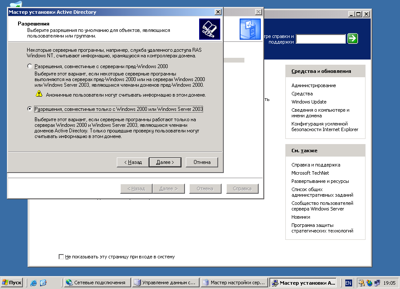This screenshot has width=400, height=289.
Task: Check 'Не показывать эту страницу при входе'
Action: pyautogui.click(x=61, y=257)
